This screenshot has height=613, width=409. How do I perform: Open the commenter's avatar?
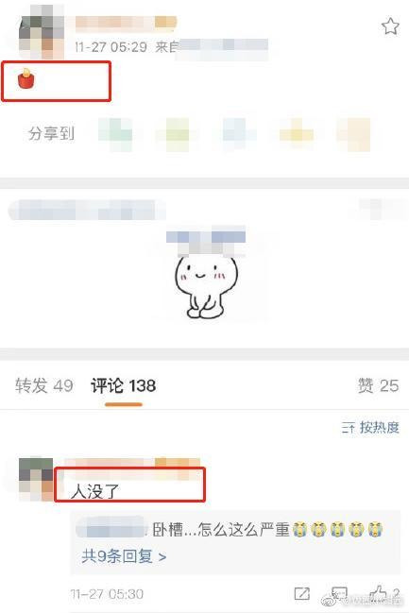[36, 480]
